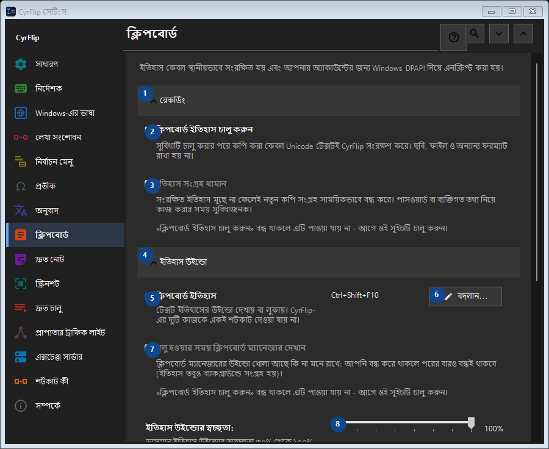Click the সাধারণ gear icon in sidebar
Image resolution: width=549 pixels, height=449 pixels.
pos(21,64)
